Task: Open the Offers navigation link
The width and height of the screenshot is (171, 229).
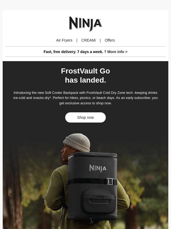Action: [110, 40]
